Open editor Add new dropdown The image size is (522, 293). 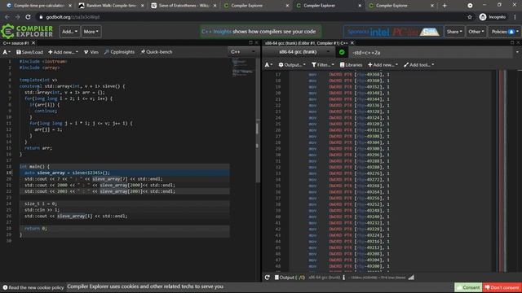coord(64,52)
